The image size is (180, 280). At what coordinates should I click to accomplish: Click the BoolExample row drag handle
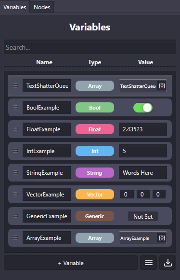15,107
